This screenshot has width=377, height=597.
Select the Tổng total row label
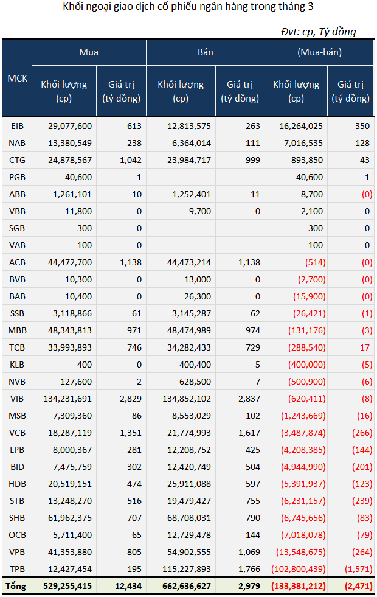(x=16, y=586)
